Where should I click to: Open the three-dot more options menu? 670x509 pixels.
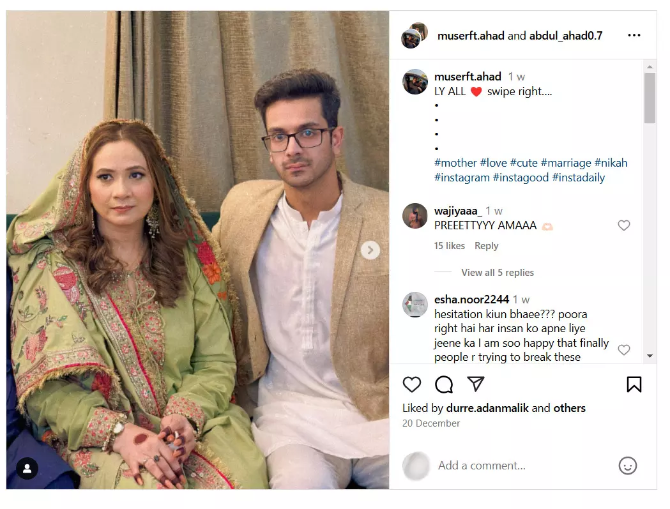point(634,35)
